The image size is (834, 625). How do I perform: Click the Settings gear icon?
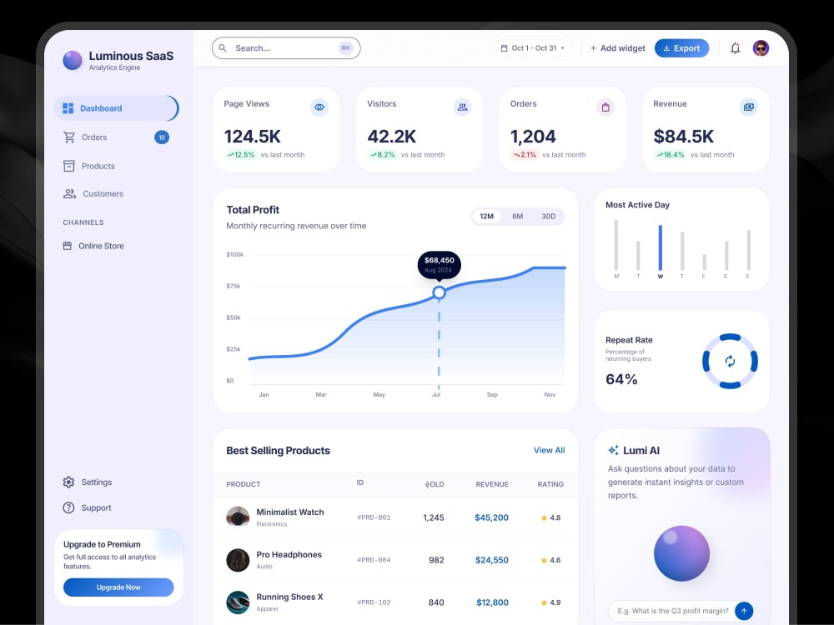[68, 482]
